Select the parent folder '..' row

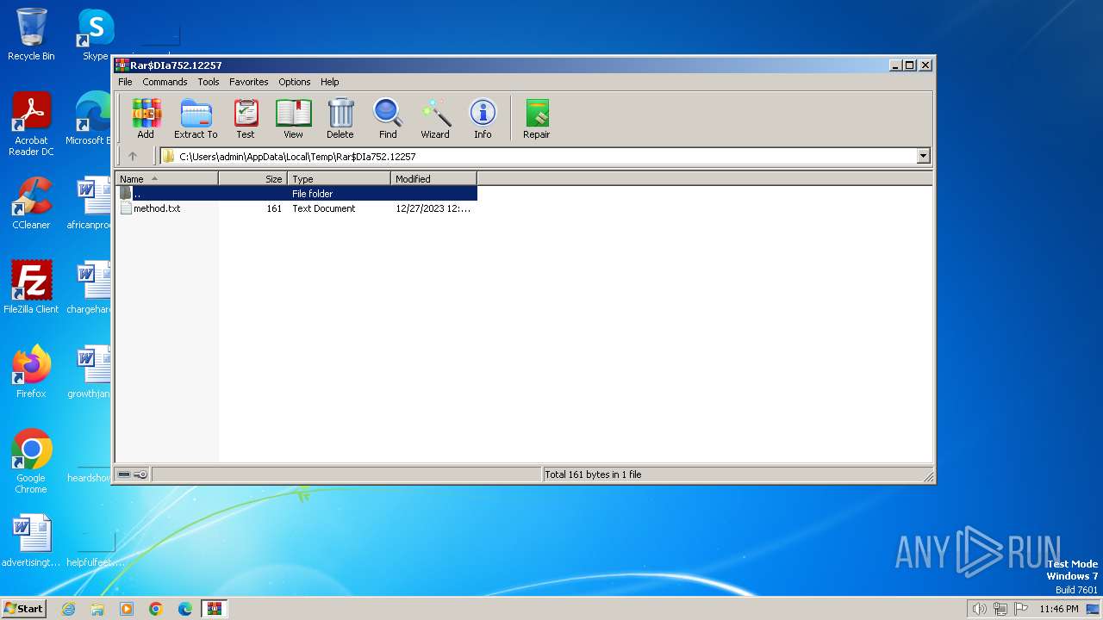click(x=296, y=194)
